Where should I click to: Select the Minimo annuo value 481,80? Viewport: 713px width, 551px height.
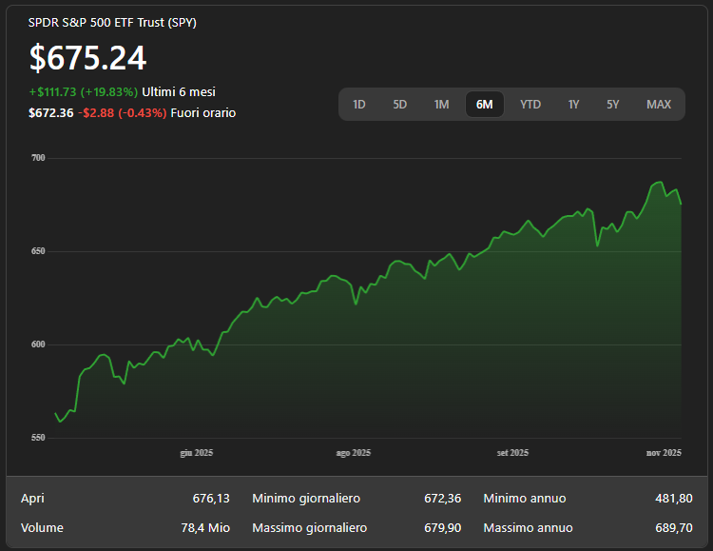coord(673,499)
